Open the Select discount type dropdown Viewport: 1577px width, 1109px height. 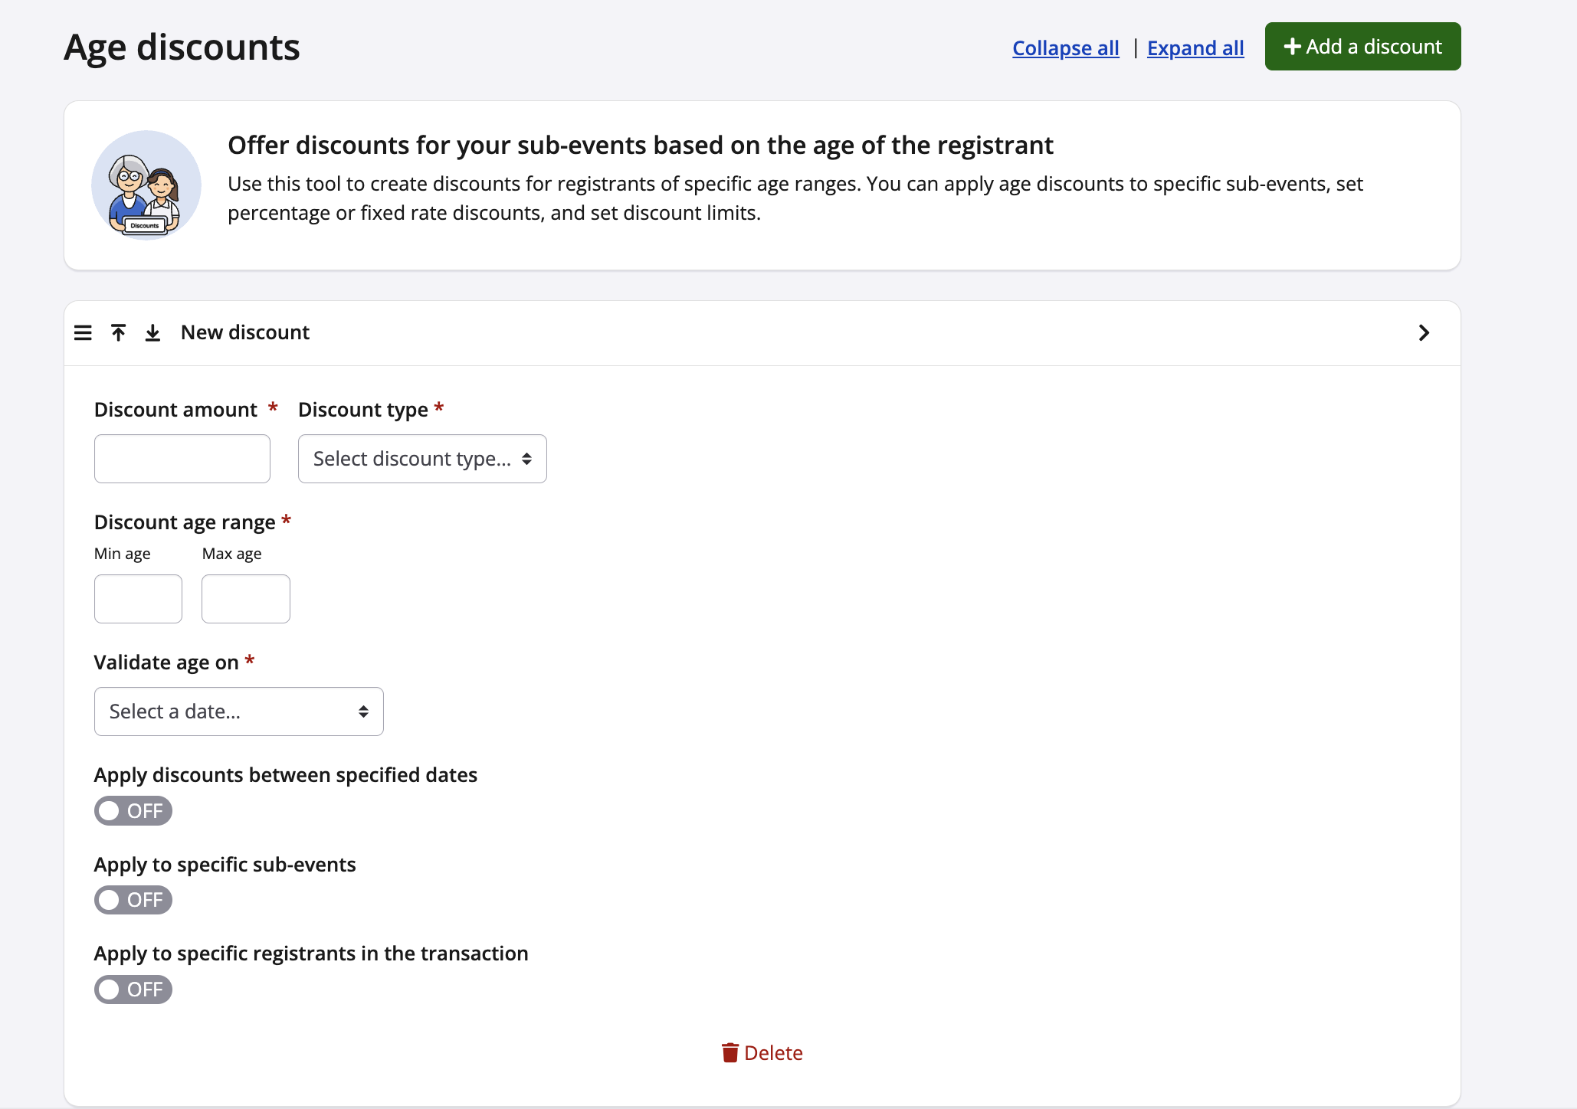[x=422, y=459]
